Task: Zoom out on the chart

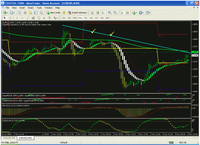Action: click(115, 13)
